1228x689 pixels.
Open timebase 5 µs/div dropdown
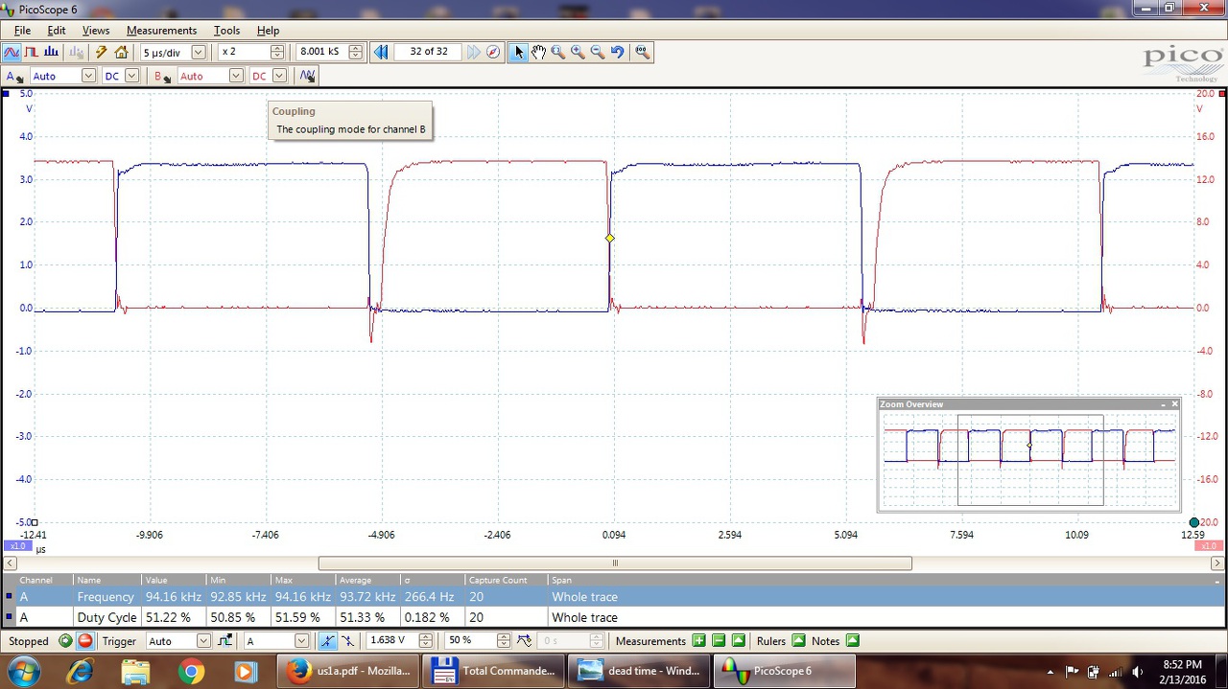199,52
